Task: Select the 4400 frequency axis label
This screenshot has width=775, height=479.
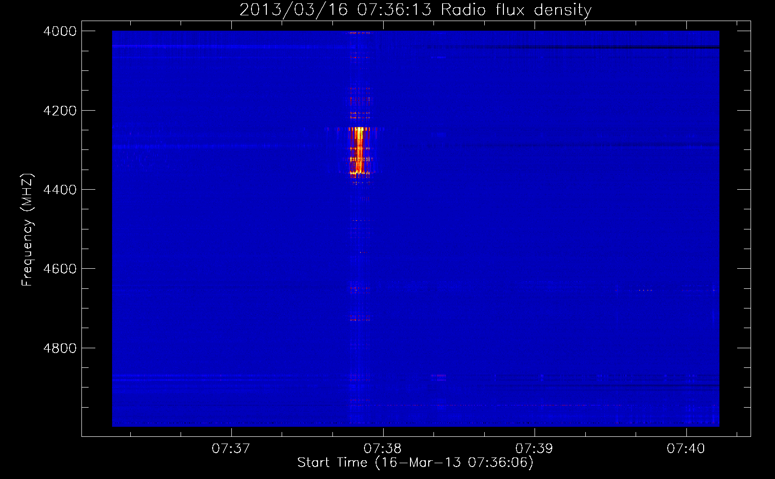Action: point(60,190)
